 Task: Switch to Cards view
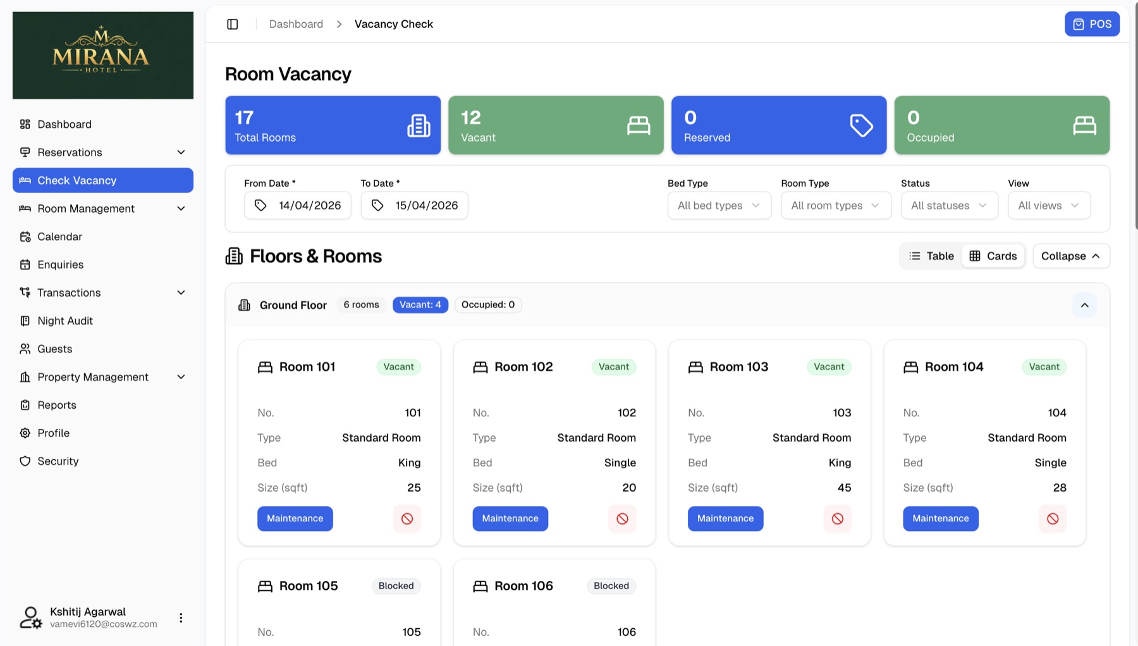click(993, 256)
